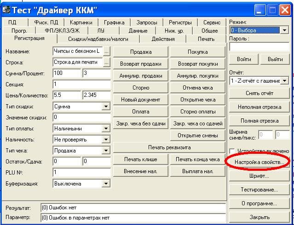Open О программе... dialog
Screen dimensions: 294x225
[259, 203]
